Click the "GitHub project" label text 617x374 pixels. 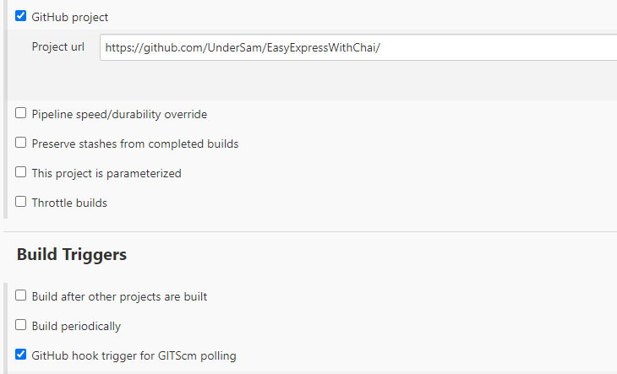(69, 17)
